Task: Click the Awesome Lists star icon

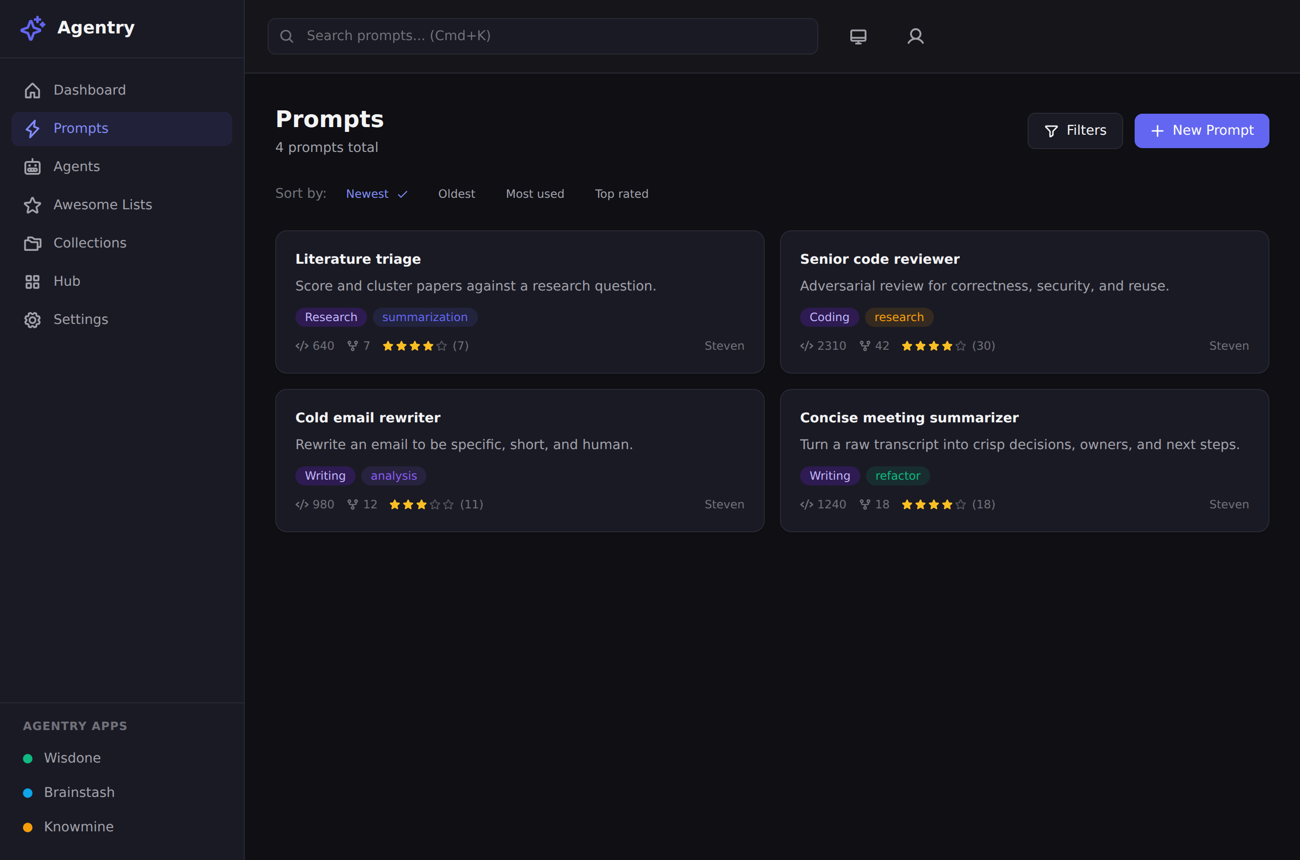Action: pos(32,205)
